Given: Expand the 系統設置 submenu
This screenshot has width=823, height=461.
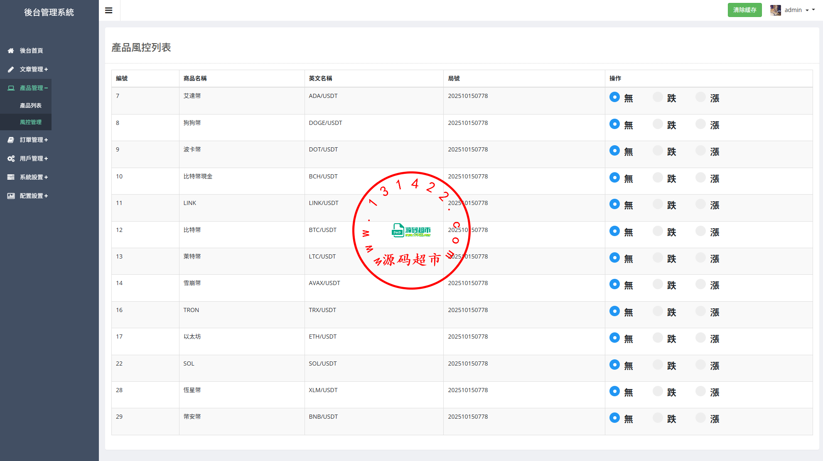Looking at the screenshot, I should coord(34,177).
